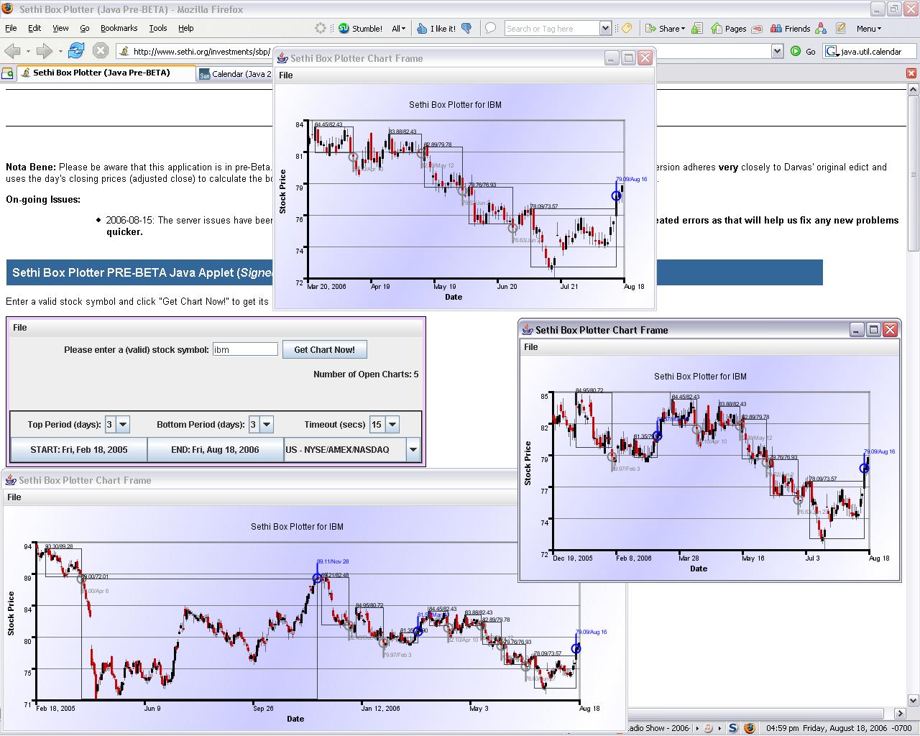Screen dimensions: 920x736
Task: Open the Friends toolbar icon
Action: (790, 29)
